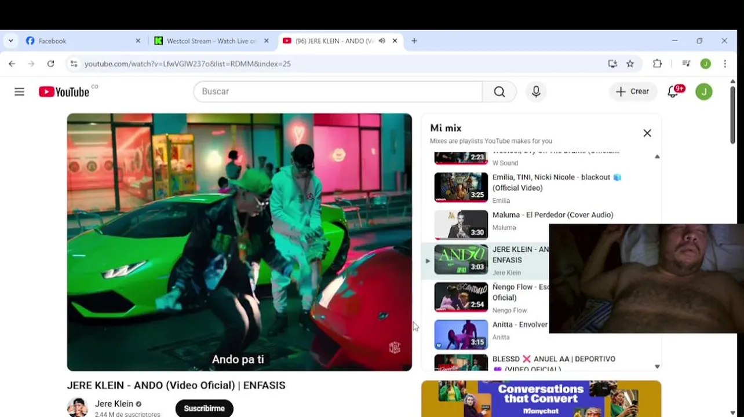Close the Mi mix playlist panel
744x417 pixels.
[647, 133]
